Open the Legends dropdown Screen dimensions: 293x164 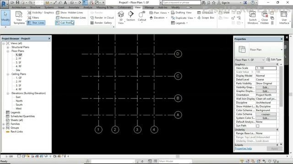click(x=179, y=23)
